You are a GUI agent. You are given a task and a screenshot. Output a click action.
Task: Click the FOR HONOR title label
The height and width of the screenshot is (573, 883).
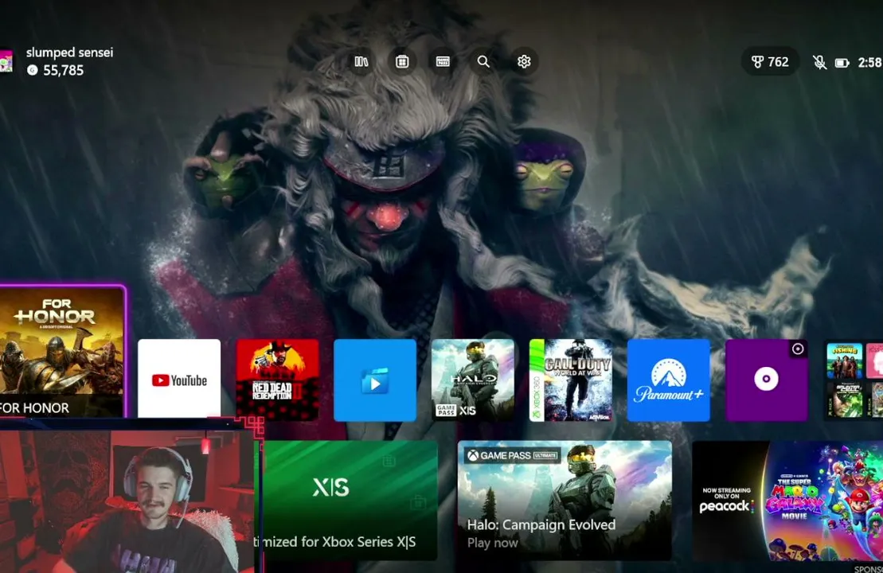(x=35, y=407)
